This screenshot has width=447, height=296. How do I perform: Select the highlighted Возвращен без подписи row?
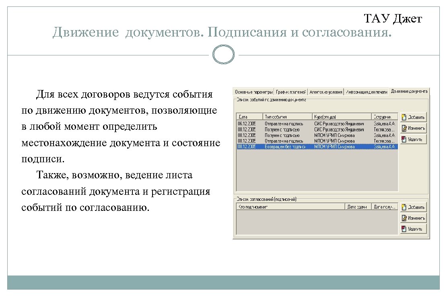(x=317, y=147)
